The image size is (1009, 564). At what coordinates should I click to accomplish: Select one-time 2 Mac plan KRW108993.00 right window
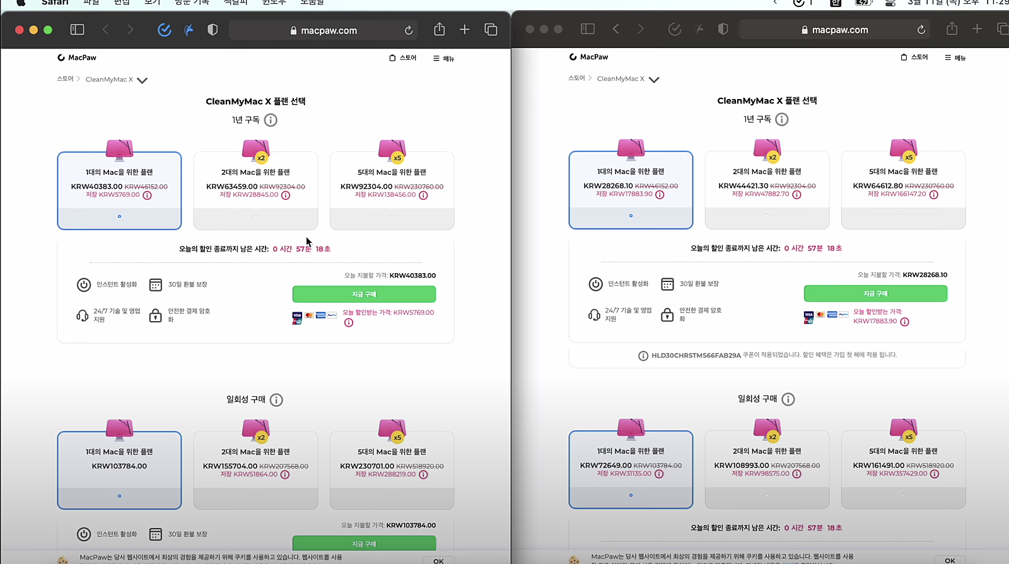click(767, 469)
